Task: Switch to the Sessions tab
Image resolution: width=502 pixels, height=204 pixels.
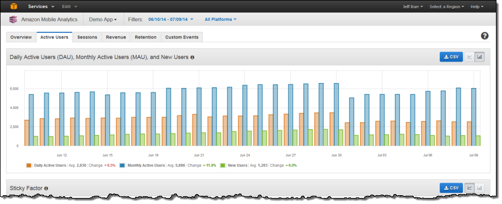Action: pyautogui.click(x=87, y=37)
